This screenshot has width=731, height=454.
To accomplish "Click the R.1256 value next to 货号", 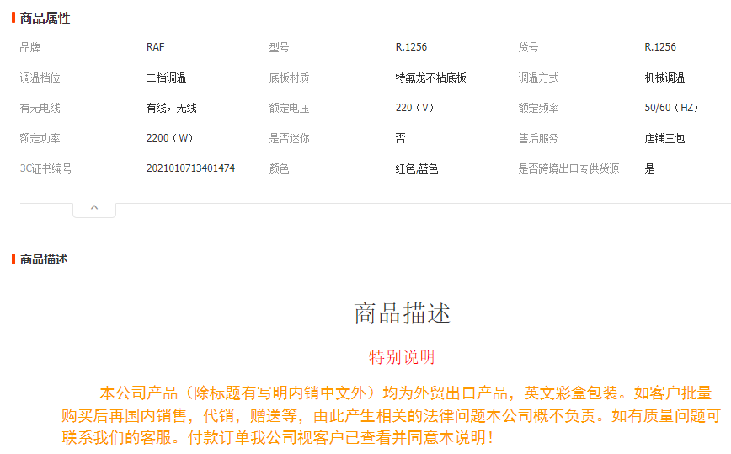I will (660, 47).
